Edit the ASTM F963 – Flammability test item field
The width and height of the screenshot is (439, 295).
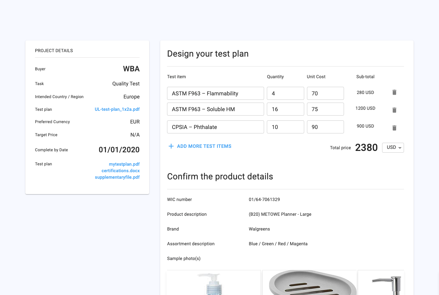[215, 93]
